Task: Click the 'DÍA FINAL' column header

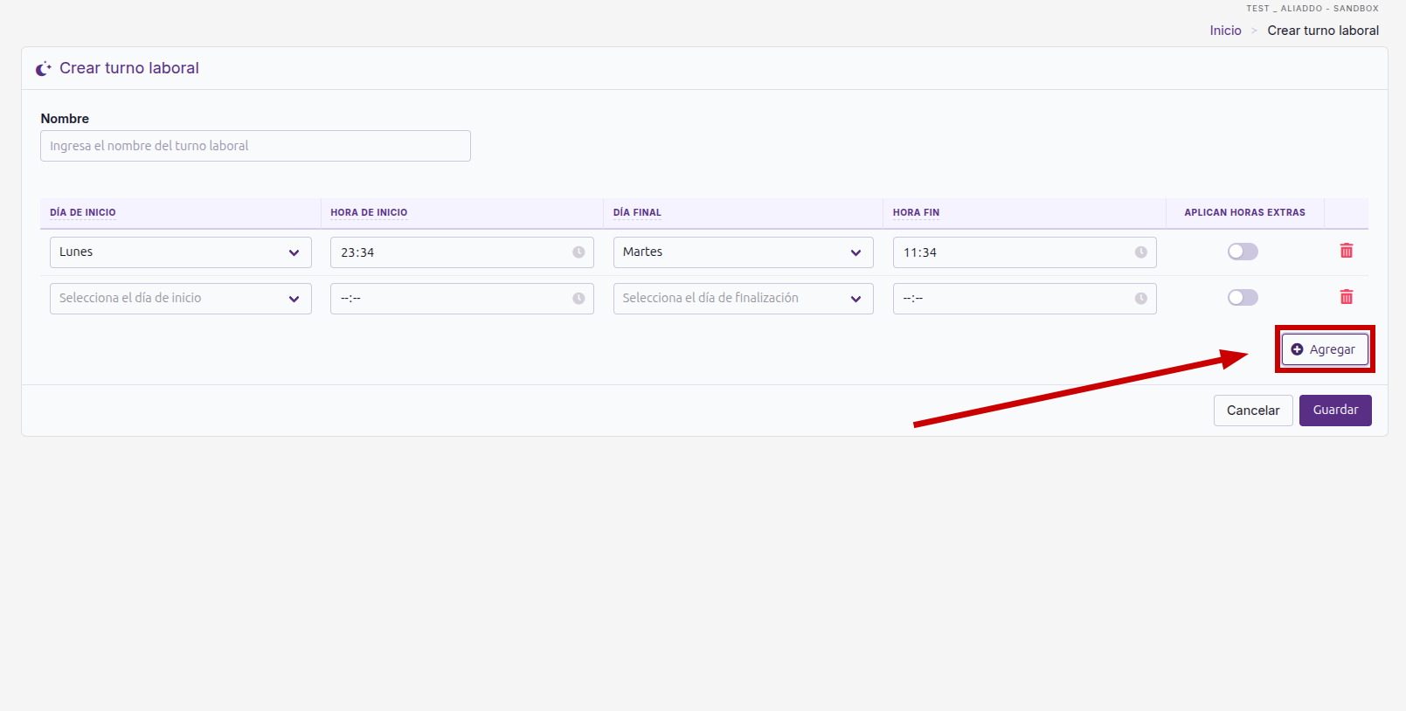Action: point(637,212)
